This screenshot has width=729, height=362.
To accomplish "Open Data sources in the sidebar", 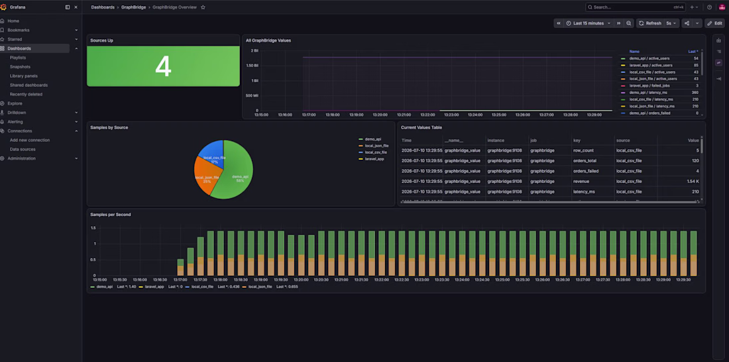I will pos(23,149).
